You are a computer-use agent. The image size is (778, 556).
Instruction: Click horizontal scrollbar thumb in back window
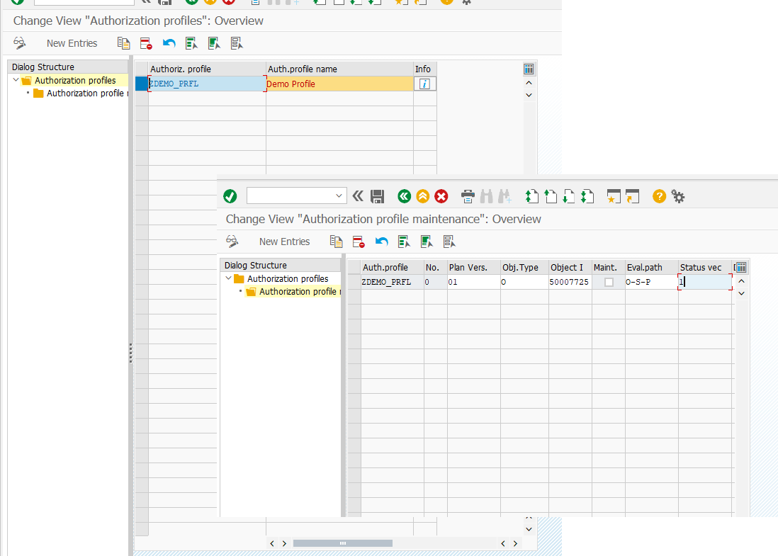[x=342, y=543]
